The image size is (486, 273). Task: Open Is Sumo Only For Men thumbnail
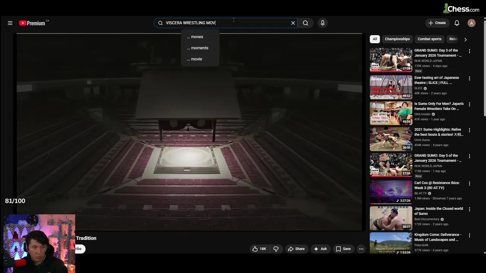[391, 113]
